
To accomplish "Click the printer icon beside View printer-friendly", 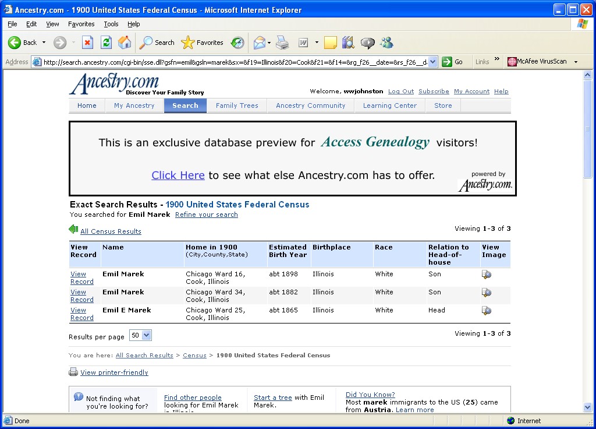I will coord(73,372).
